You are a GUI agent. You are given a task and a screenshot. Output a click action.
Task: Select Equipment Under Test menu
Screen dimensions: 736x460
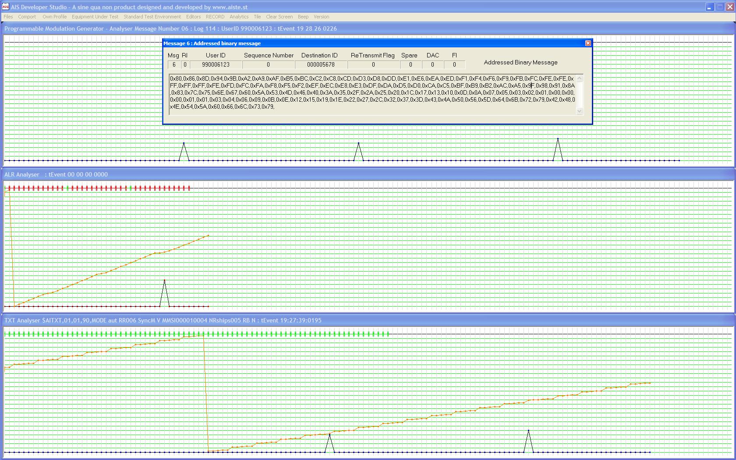point(95,17)
